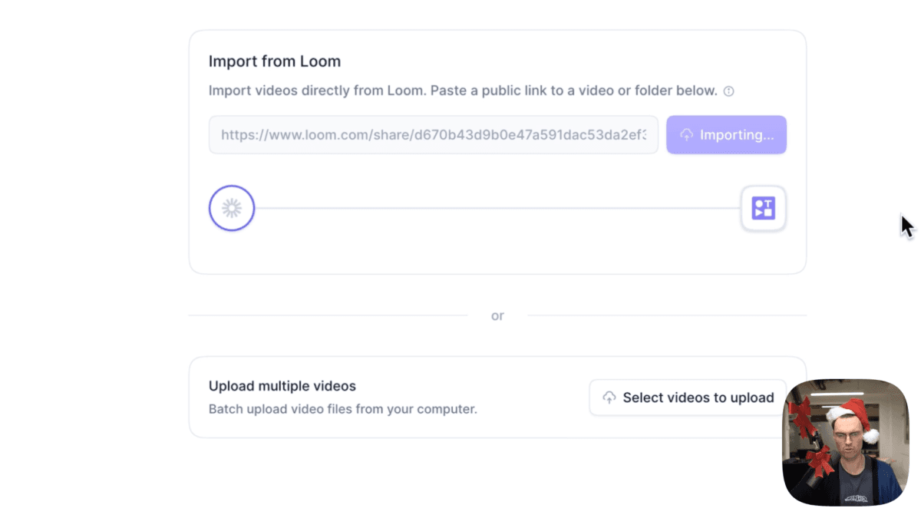Screen dimensions: 921x518
Task: Click the import progress bar line
Action: [x=497, y=208]
